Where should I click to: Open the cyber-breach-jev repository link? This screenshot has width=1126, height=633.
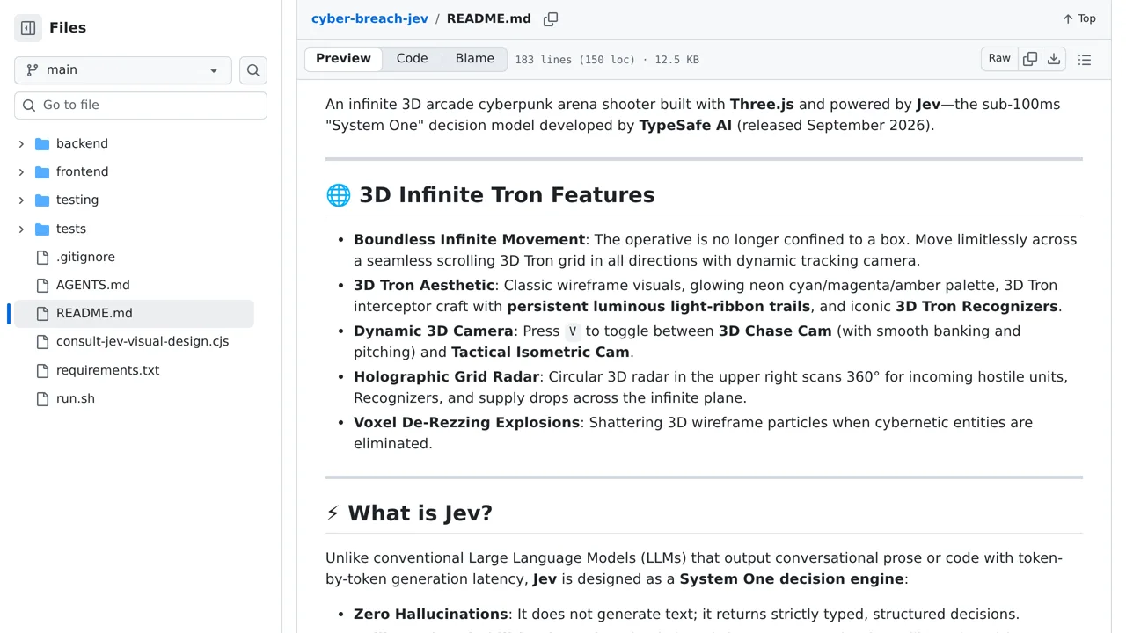pos(369,18)
